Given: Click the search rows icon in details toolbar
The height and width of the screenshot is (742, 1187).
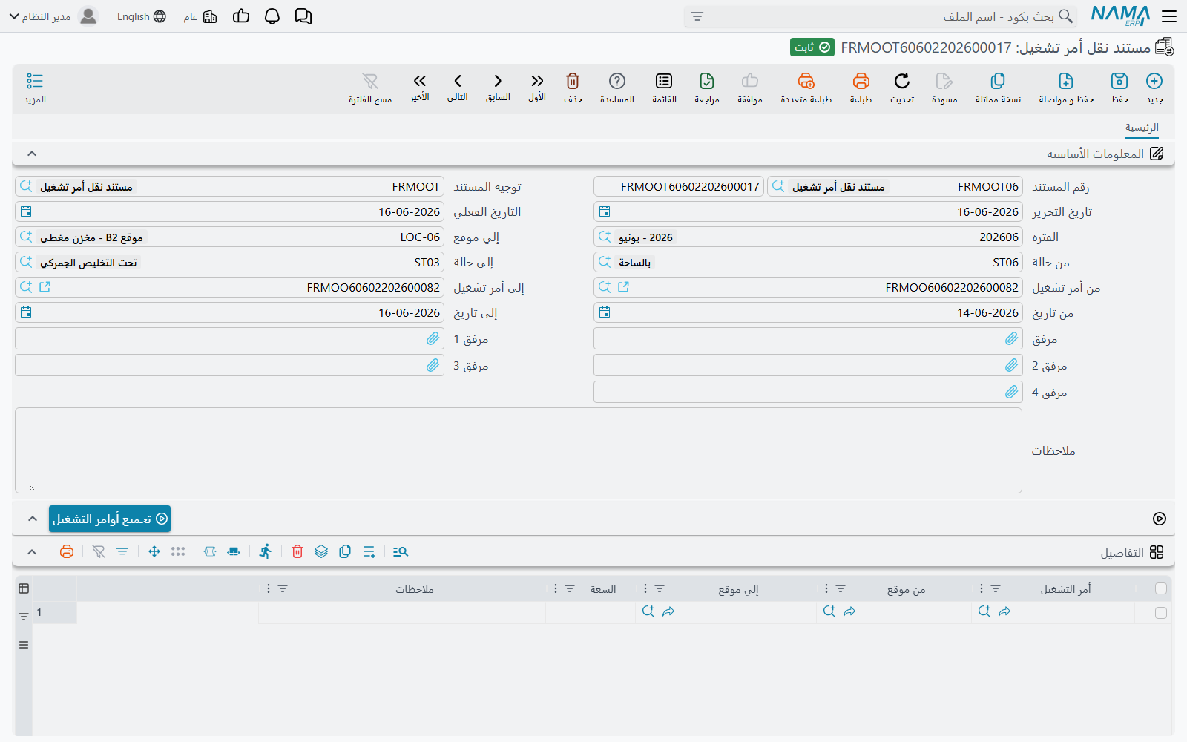Looking at the screenshot, I should [401, 551].
